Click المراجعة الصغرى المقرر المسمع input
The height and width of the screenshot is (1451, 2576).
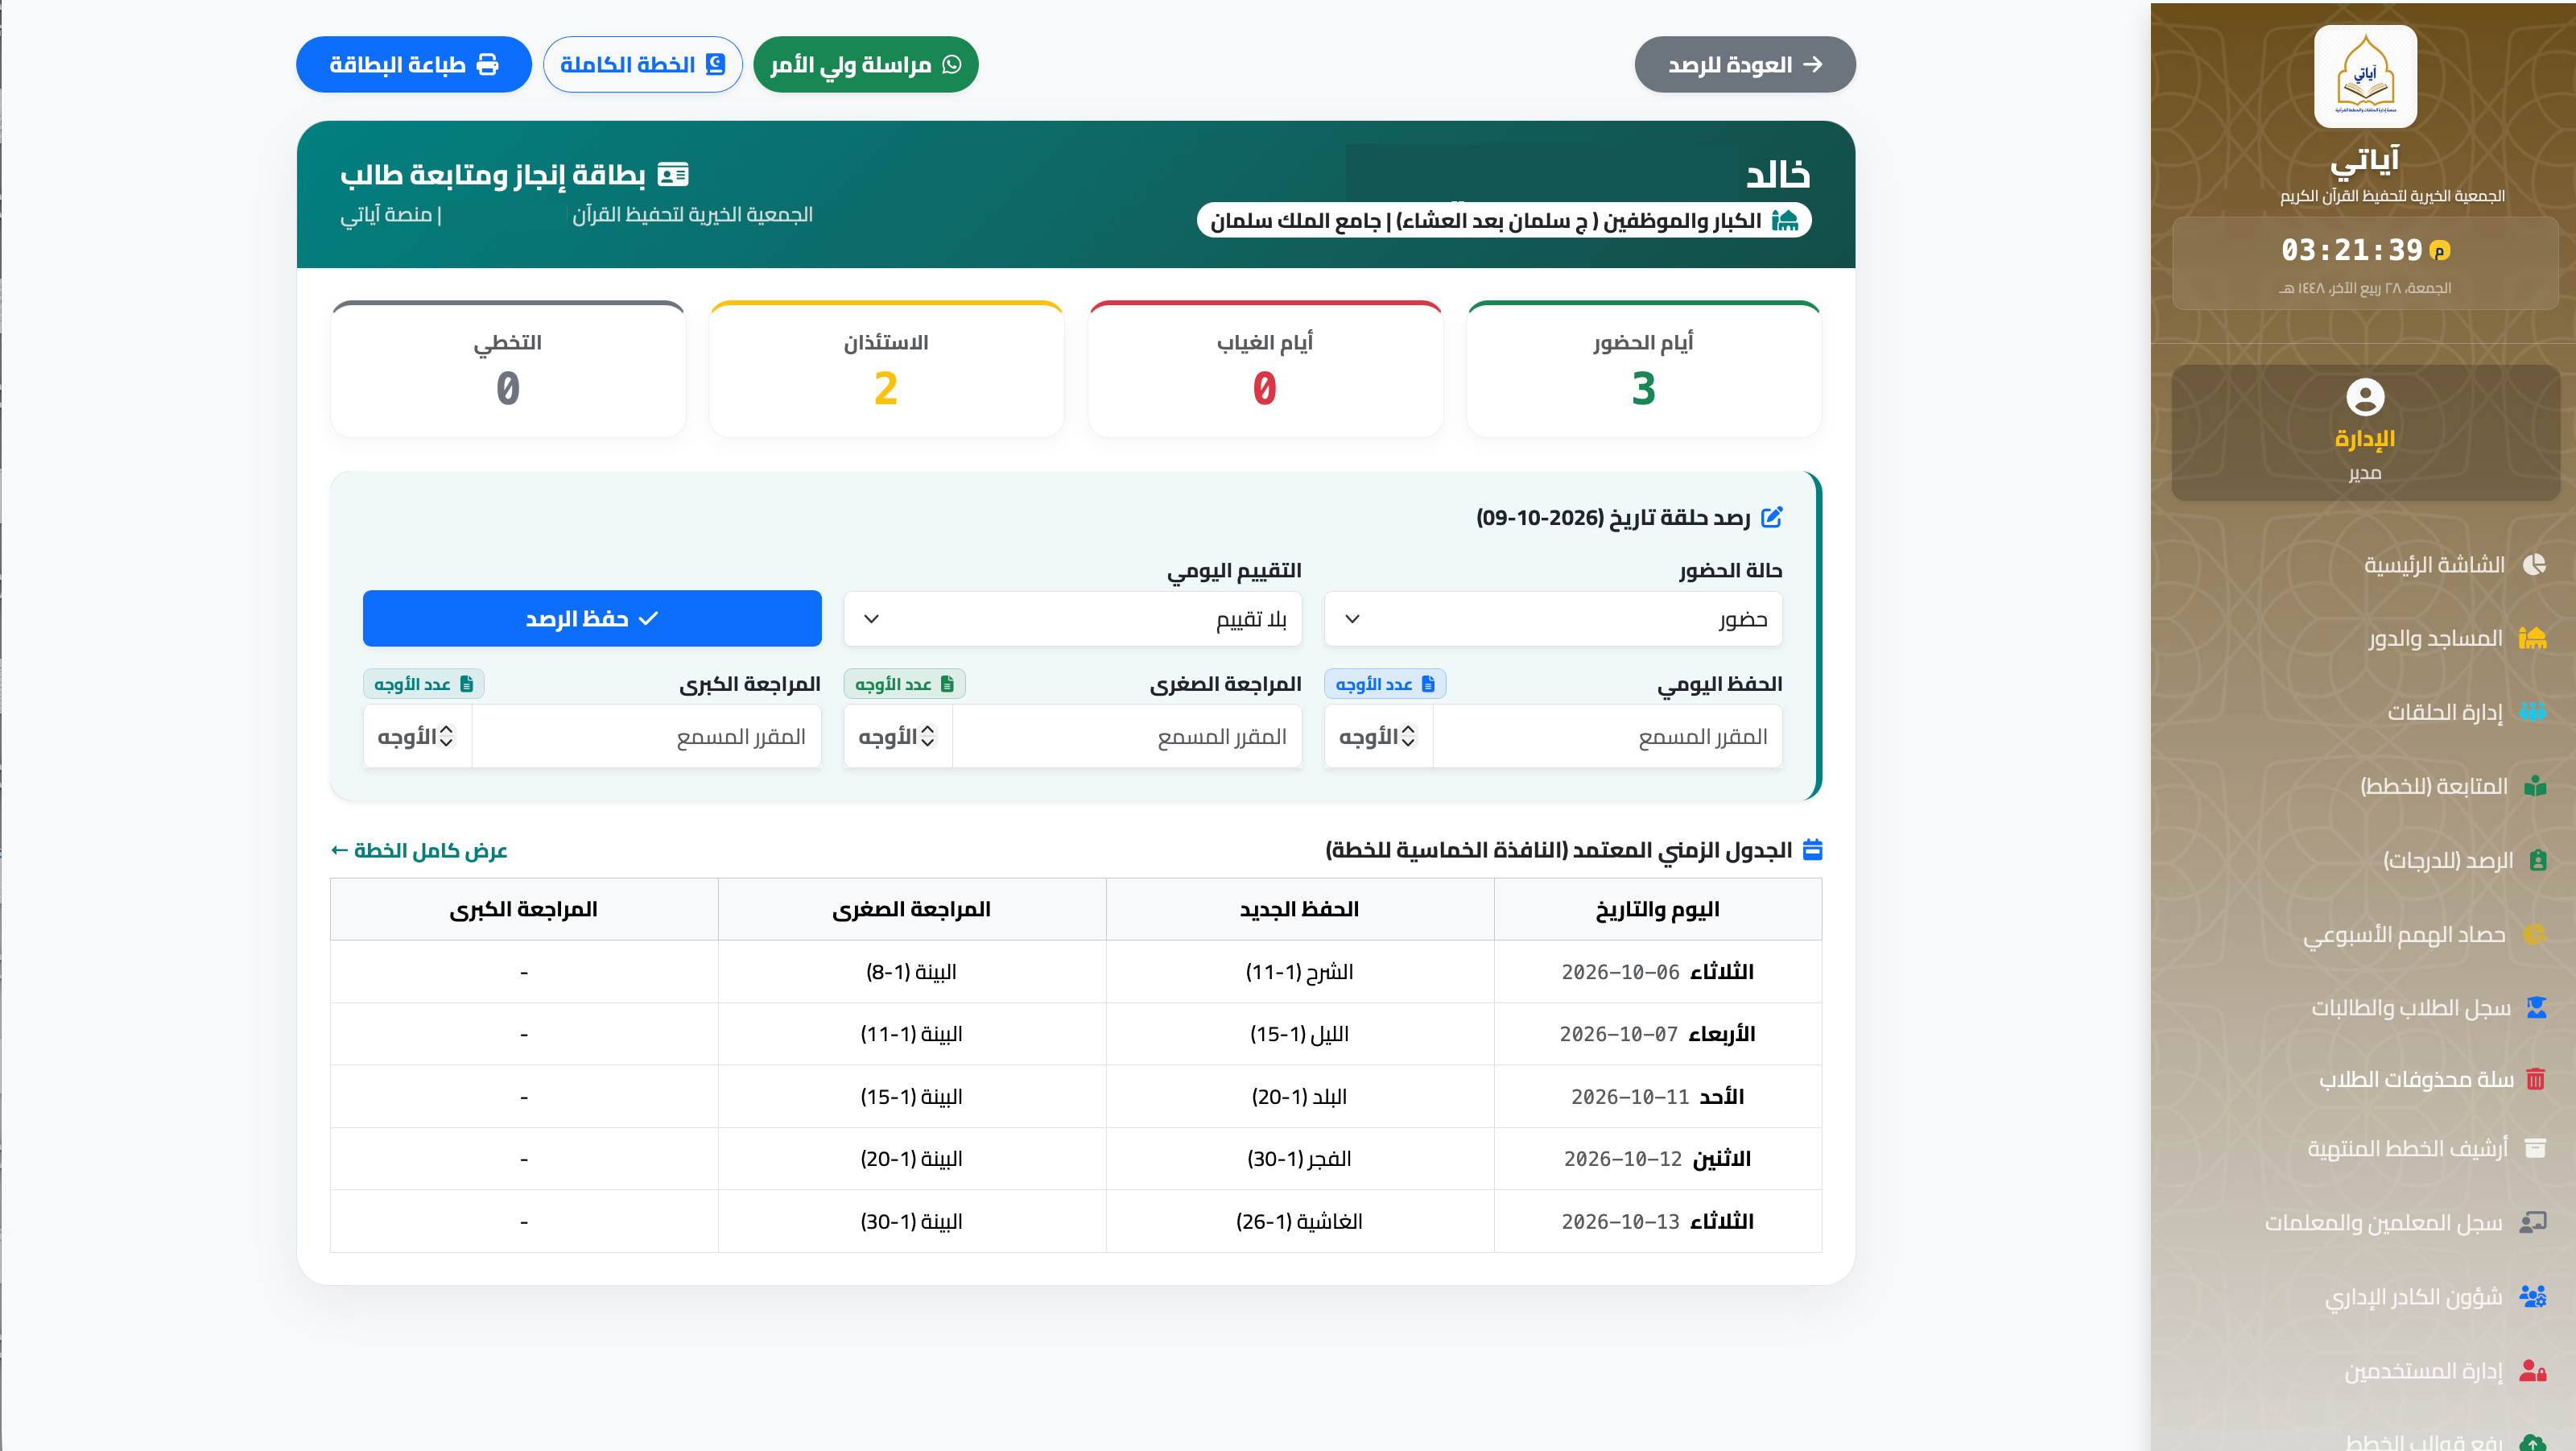pos(1127,737)
